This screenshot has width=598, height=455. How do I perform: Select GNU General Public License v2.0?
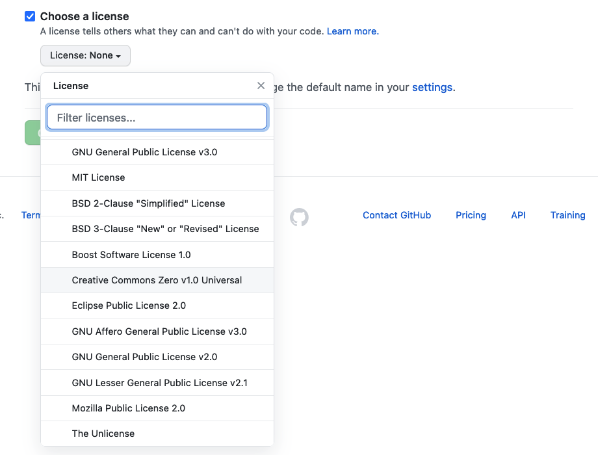157,357
